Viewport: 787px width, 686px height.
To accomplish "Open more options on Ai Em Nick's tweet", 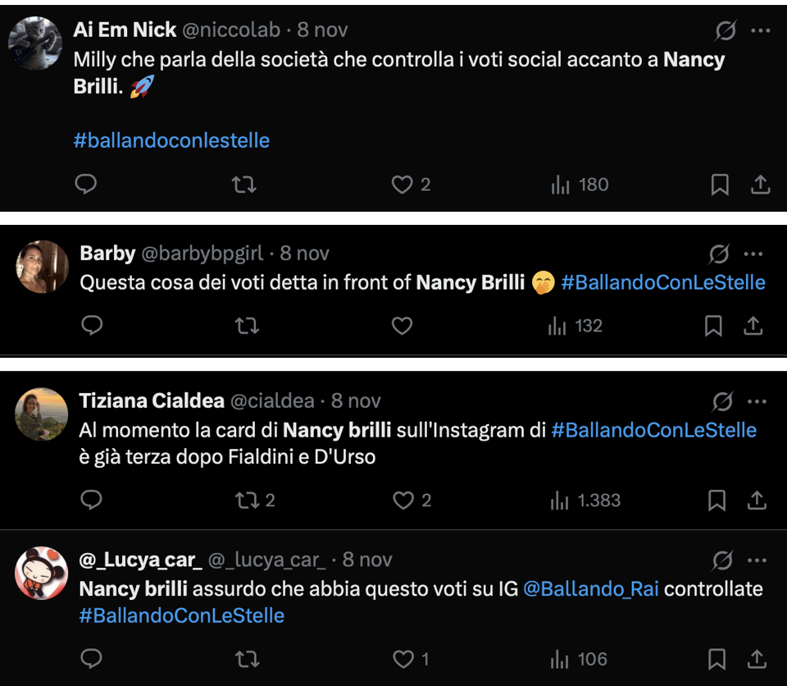I will tap(761, 31).
